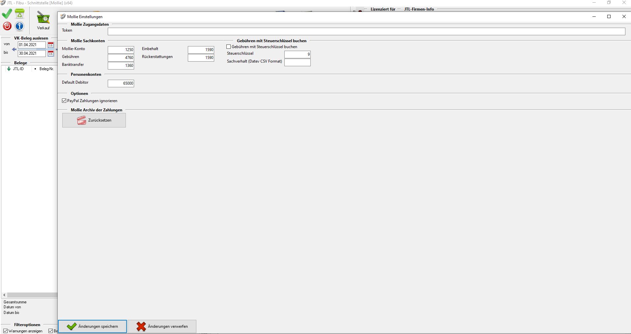Click the red power icon
The height and width of the screenshot is (334, 631).
7,26
